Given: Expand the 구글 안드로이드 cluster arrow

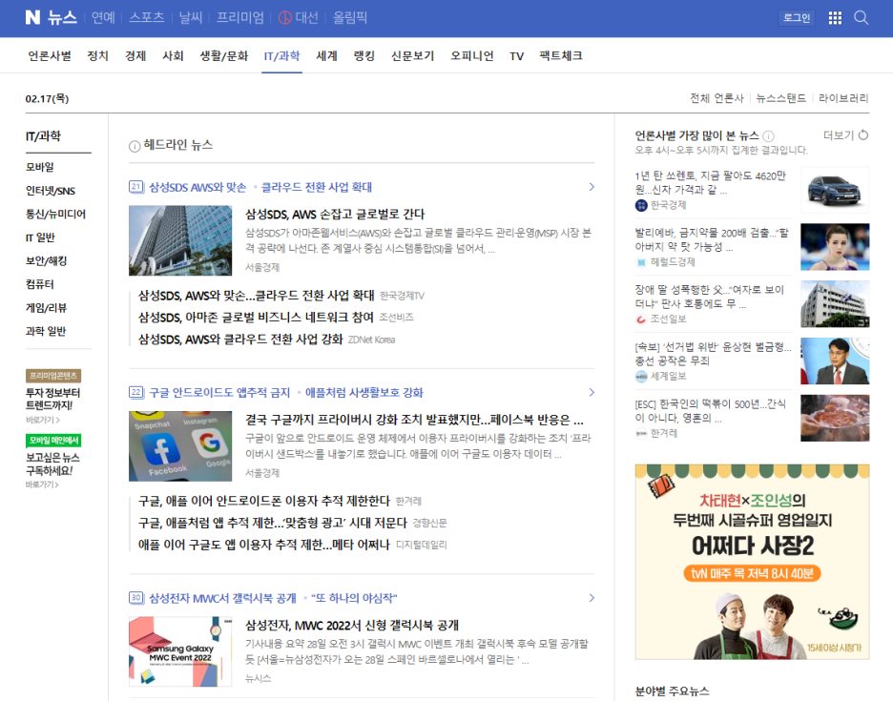Looking at the screenshot, I should point(592,392).
